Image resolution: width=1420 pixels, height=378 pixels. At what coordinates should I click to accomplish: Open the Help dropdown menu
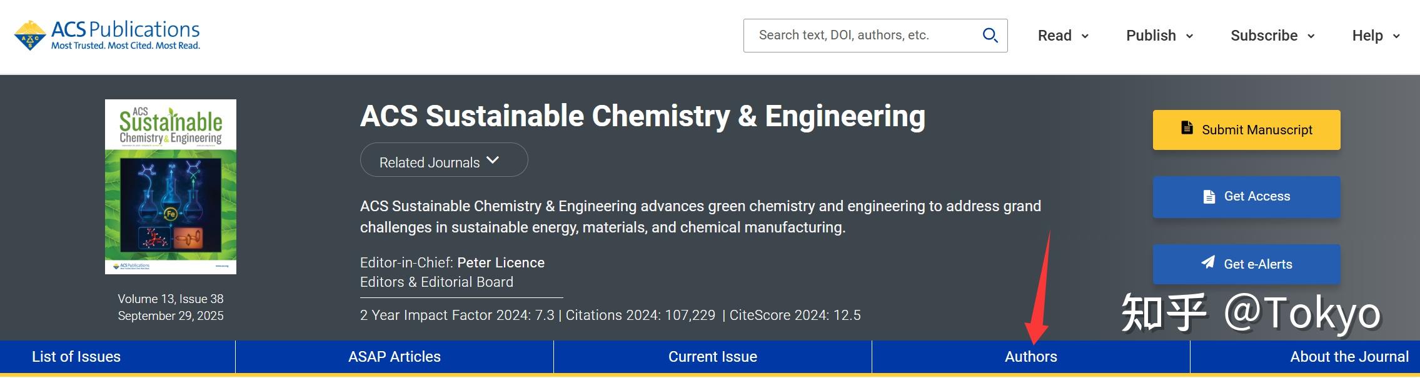1376,36
